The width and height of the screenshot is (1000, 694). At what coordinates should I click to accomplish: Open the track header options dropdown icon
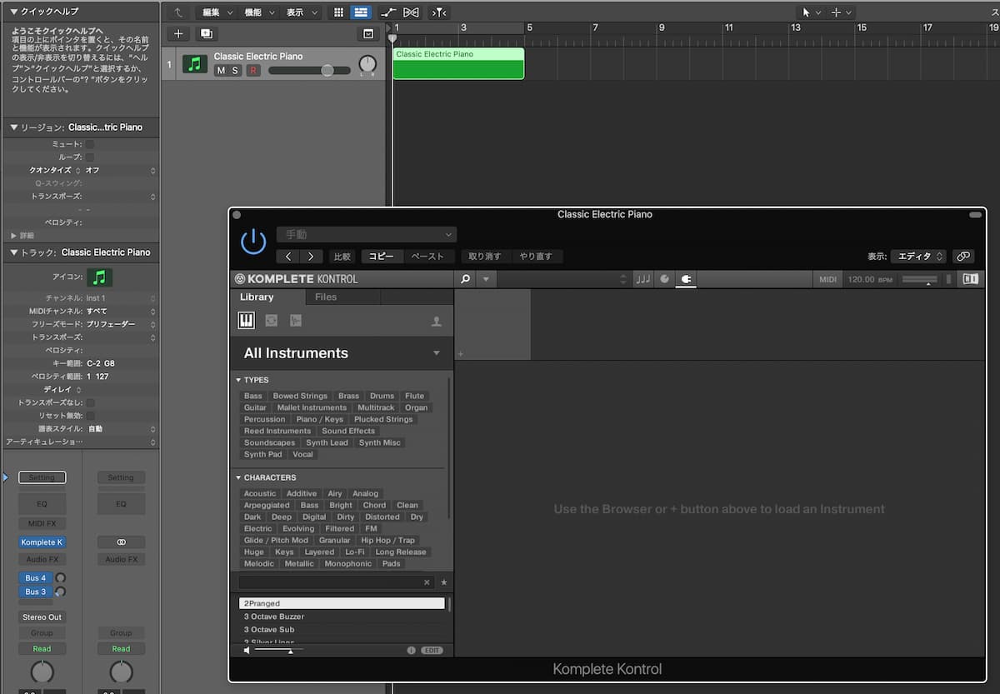click(x=367, y=34)
